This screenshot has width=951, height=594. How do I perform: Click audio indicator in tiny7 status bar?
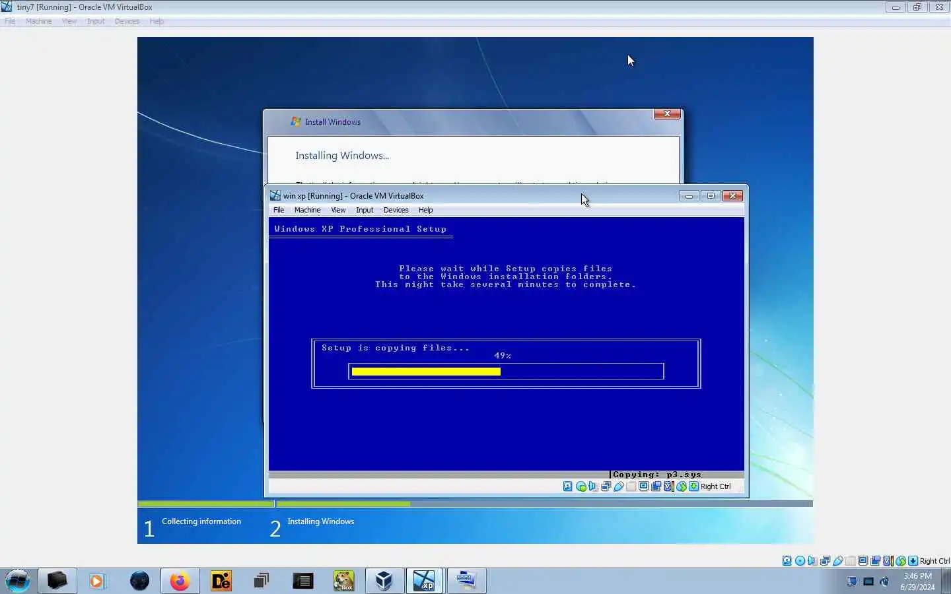pos(812,561)
